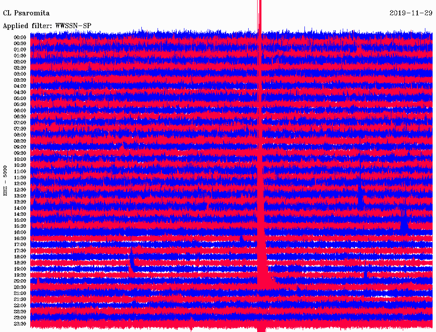Click the 06:00 time label
The width and height of the screenshot is (436, 332).
click(20, 110)
